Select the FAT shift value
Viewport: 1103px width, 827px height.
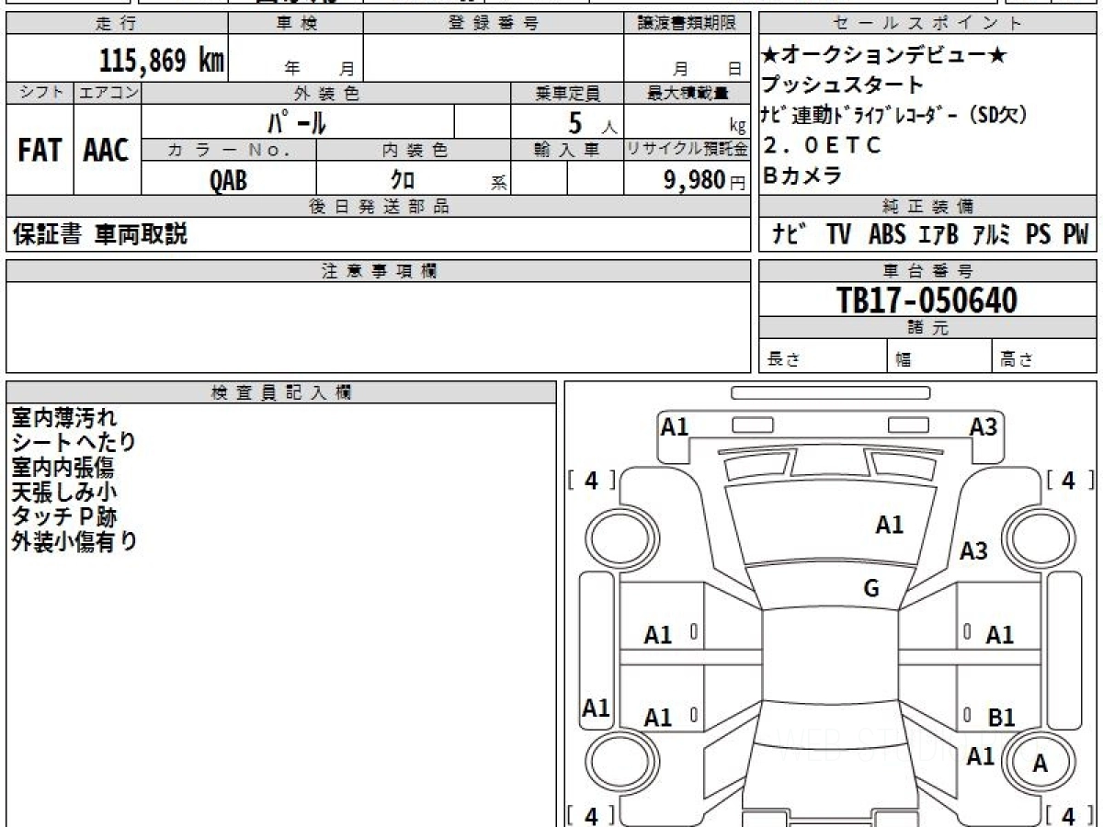(40, 151)
